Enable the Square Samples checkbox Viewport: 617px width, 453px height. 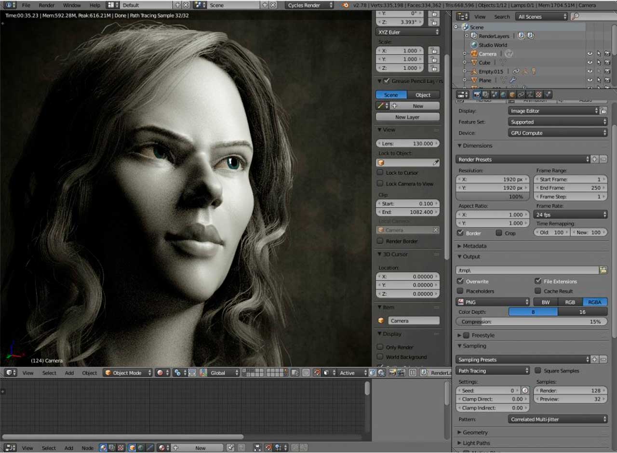point(538,371)
